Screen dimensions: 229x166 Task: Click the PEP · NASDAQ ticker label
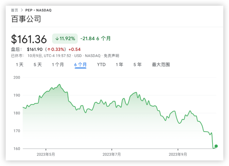pyautogui.click(x=38, y=10)
